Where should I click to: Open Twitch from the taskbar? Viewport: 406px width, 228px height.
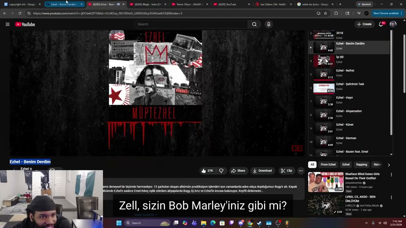[x=232, y=223]
